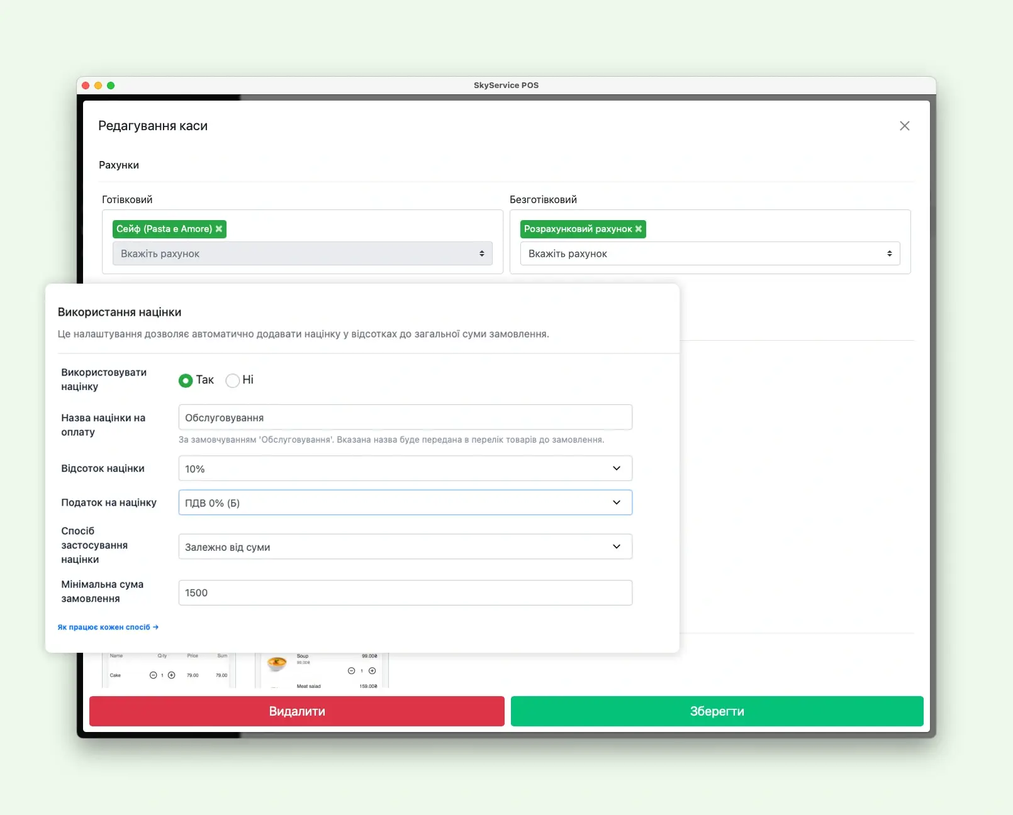1013x815 pixels.
Task: Decrease Cake quantity with minus icon
Action: pos(153,675)
